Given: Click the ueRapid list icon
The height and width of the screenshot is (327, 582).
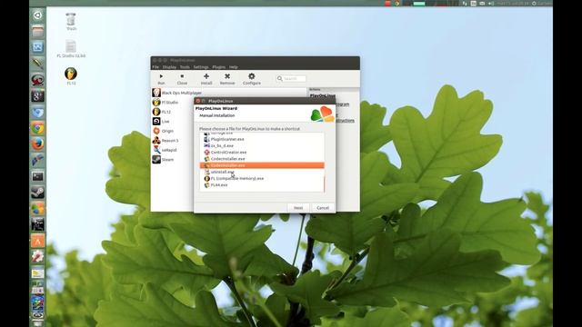Looking at the screenshot, I should pos(156,150).
